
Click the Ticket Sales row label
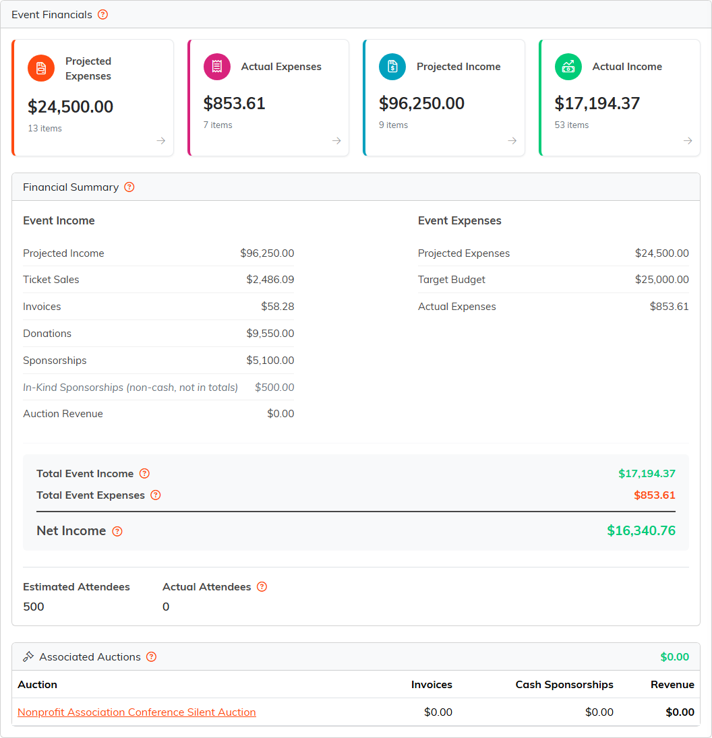(51, 280)
